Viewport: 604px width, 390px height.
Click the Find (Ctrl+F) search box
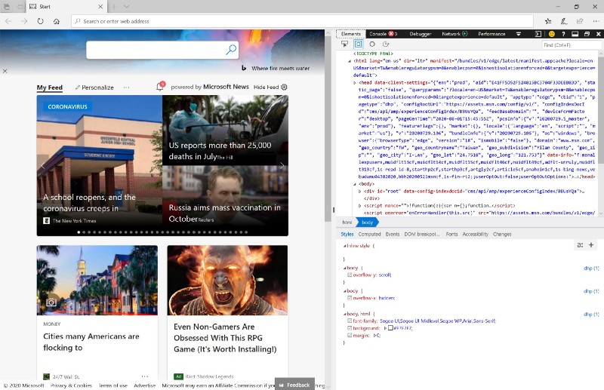pos(570,45)
